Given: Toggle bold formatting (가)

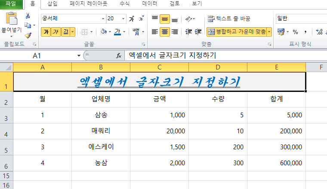Looking at the screenshot, I should click(46, 32).
